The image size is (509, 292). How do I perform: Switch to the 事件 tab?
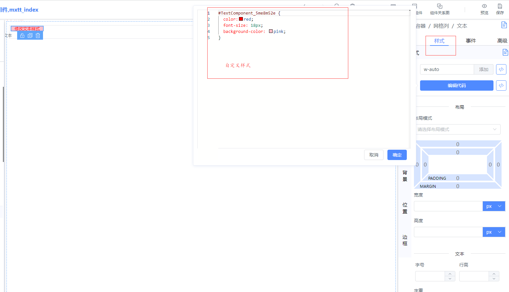pyautogui.click(x=471, y=41)
